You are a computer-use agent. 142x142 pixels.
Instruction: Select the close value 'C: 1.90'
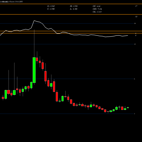point(51,9)
